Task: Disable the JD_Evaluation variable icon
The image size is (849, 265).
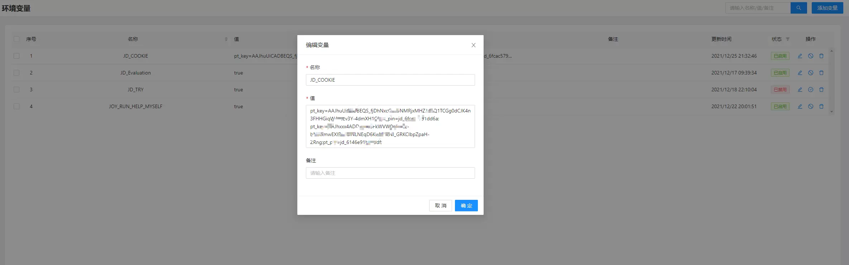Action: [x=811, y=73]
